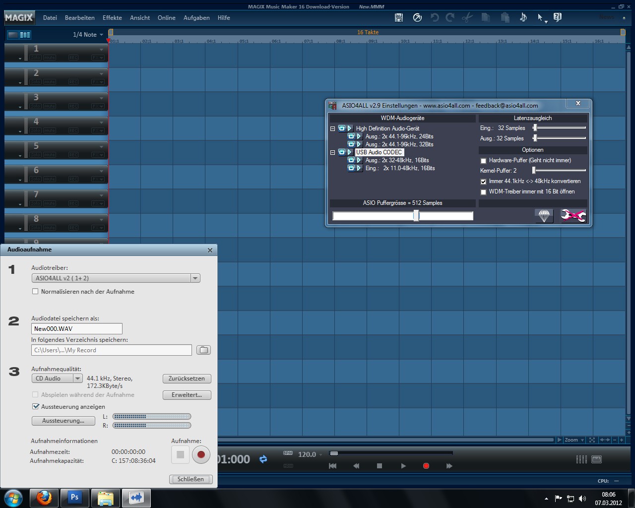This screenshot has width=635, height=508.
Task: Open Firefox from the taskbar
Action: click(44, 497)
